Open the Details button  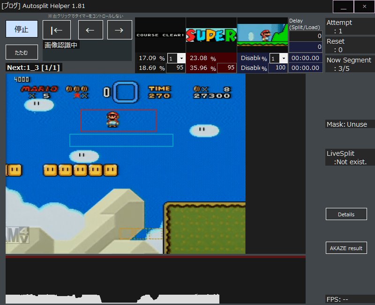[x=346, y=214]
